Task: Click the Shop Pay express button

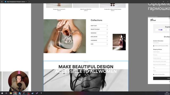Action: click(160, 30)
